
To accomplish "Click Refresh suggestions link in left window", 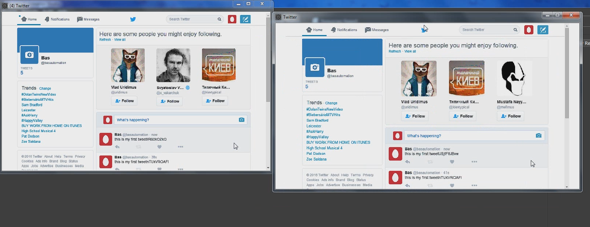I will 105,40.
